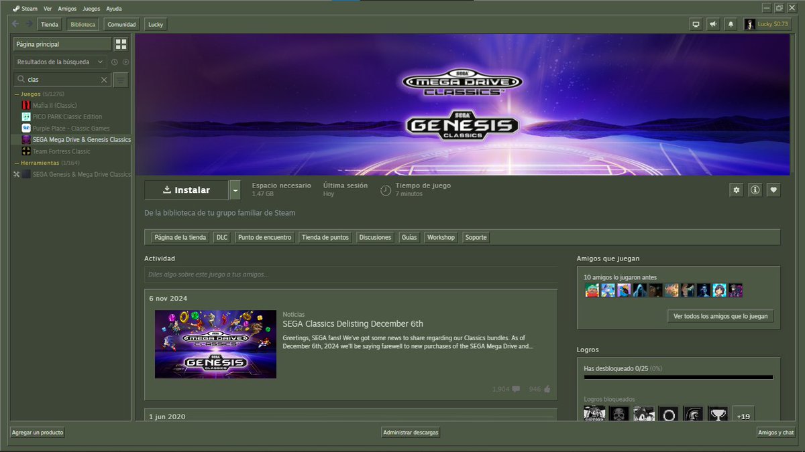Open SEGA Classics Delisting December 6th headline
The image size is (805, 452).
(x=353, y=324)
